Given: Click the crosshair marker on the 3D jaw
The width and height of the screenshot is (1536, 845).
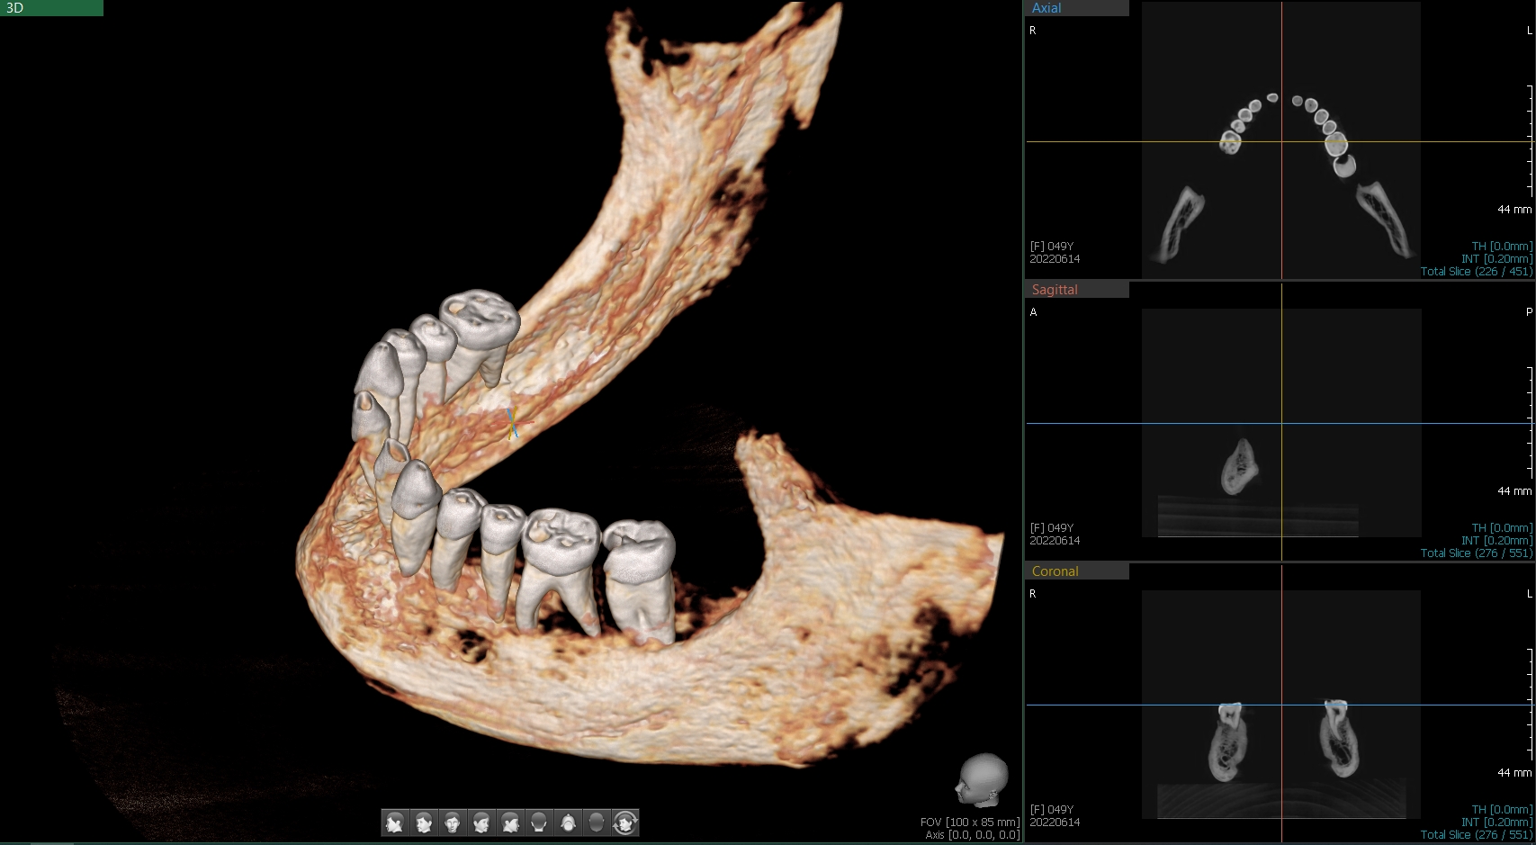Looking at the screenshot, I should click(511, 424).
